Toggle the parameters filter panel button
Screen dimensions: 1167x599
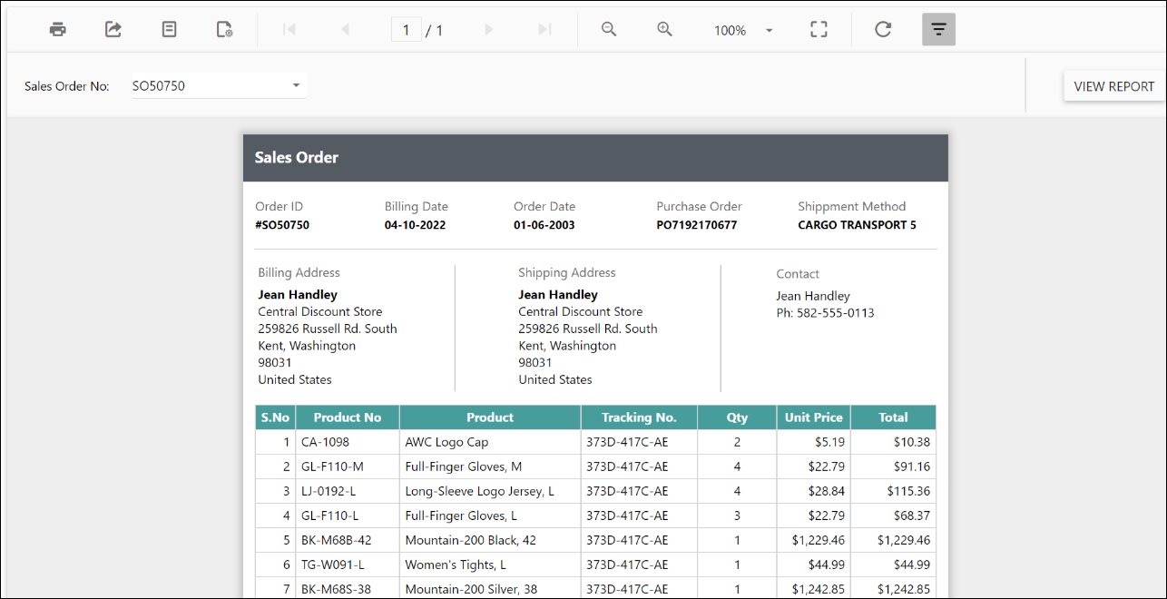point(938,29)
